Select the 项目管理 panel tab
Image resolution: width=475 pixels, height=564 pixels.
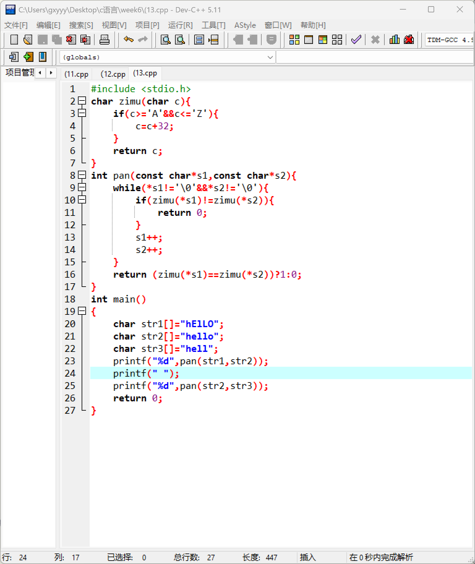pyautogui.click(x=19, y=72)
